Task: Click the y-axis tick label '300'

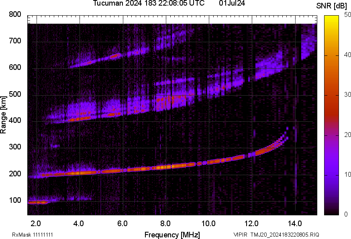Action: 15,147
